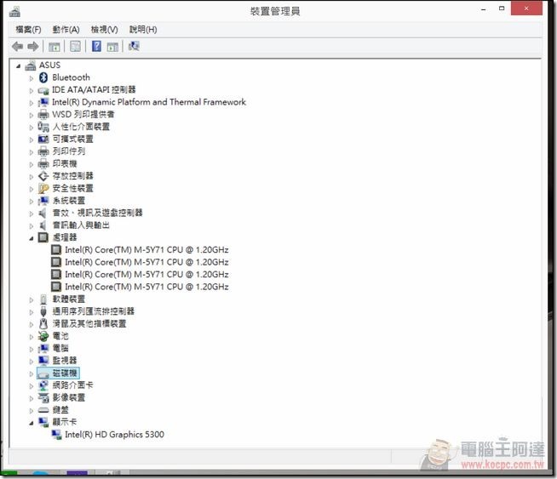The width and height of the screenshot is (557, 479).
Task: Click the 音訊輸入與輸出 speaker icon
Action: [43, 225]
